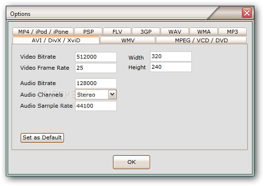Image resolution: width=264 pixels, height=186 pixels.
Task: Click the Audio Sample Rate field
Action: click(x=96, y=106)
